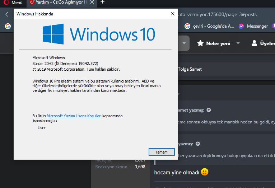This screenshot has height=188, width=275.
Task: Click the Google bookmark icon at left
Action: pyautogui.click(x=8, y=26)
